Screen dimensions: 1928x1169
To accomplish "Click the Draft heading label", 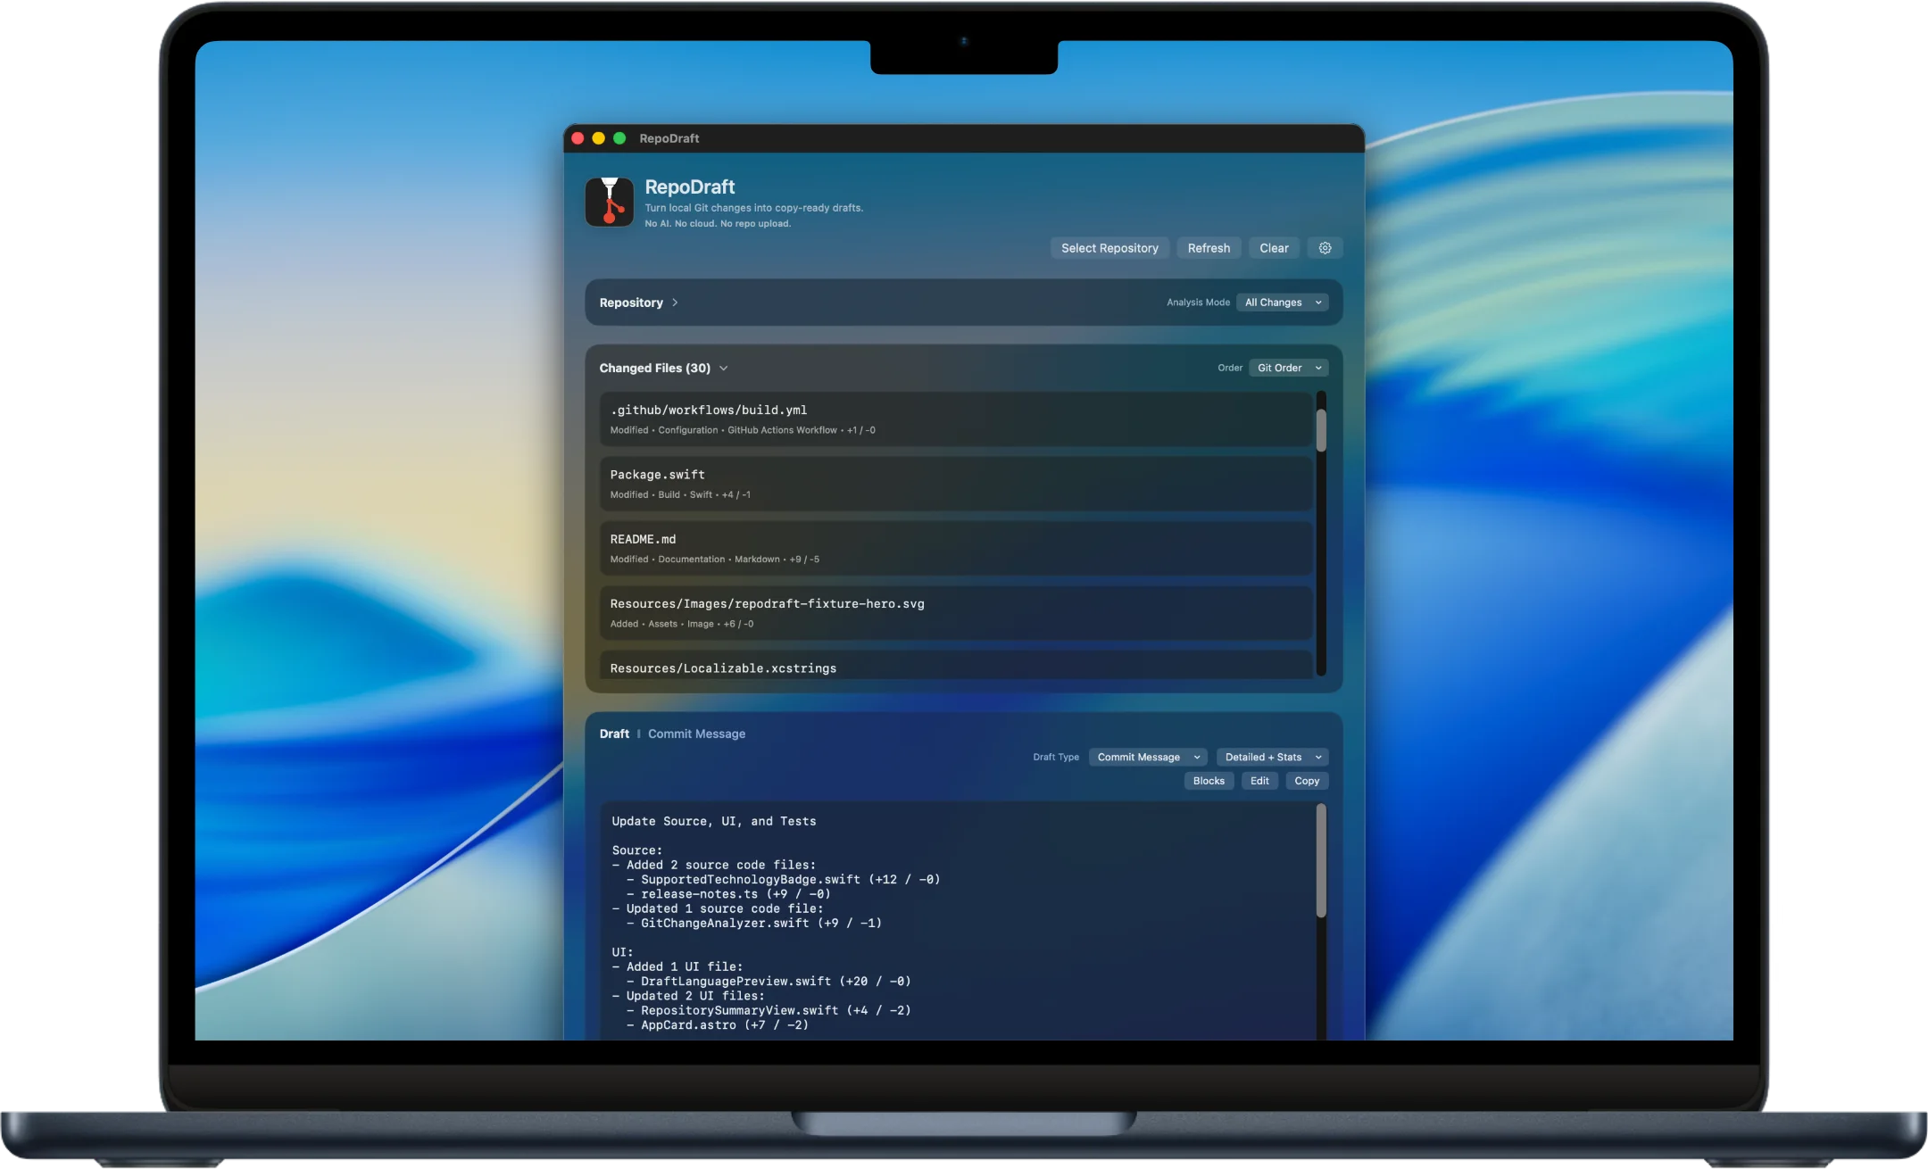I will [x=614, y=734].
